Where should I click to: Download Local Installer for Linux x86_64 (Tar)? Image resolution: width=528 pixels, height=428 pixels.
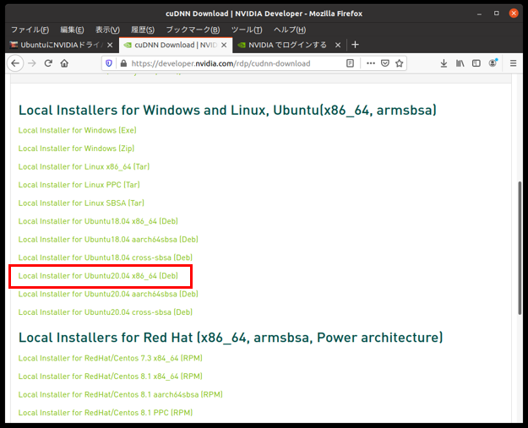84,166
